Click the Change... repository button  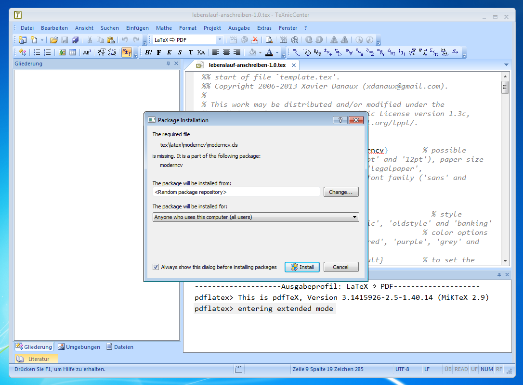click(341, 192)
